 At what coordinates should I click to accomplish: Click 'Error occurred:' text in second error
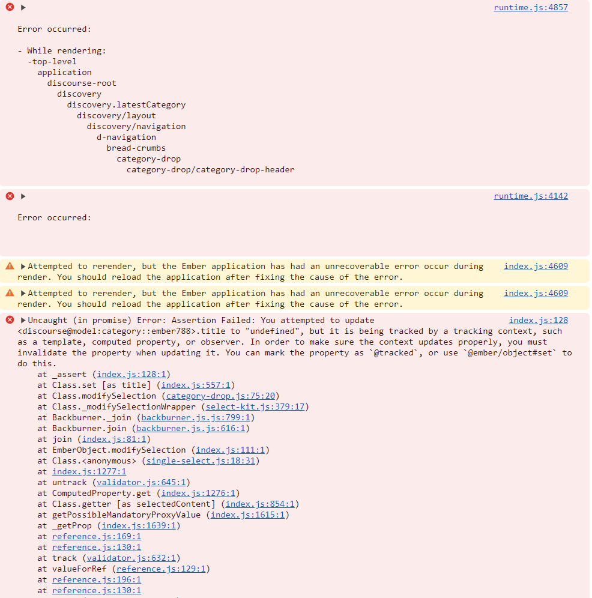pyautogui.click(x=55, y=217)
